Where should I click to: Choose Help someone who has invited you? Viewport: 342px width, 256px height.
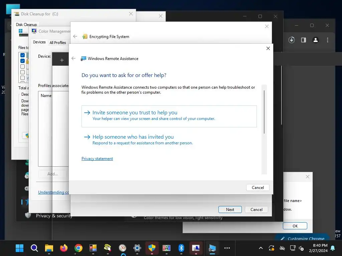pyautogui.click(x=169, y=140)
